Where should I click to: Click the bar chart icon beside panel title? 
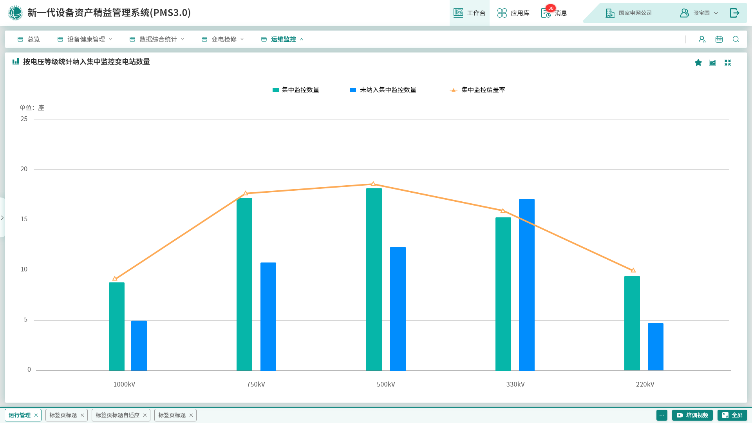click(x=16, y=61)
